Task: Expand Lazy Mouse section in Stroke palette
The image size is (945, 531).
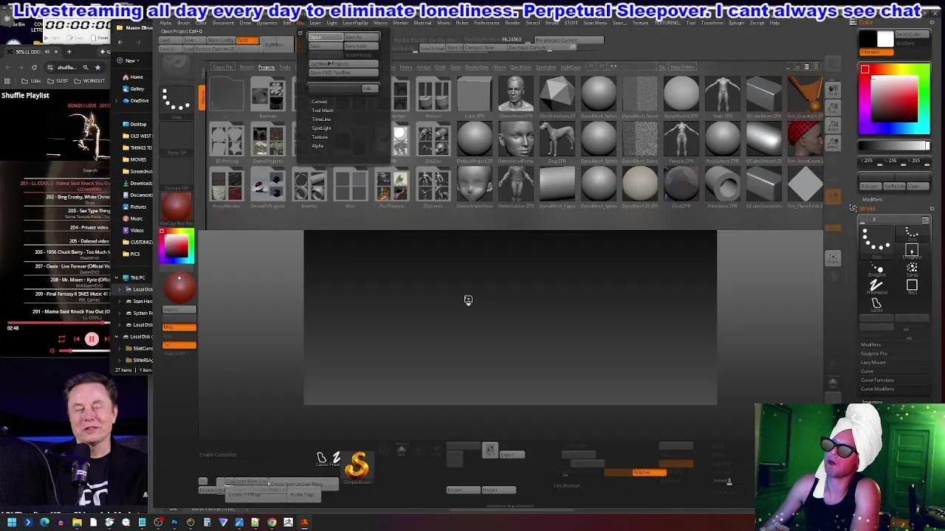Action: coord(873,363)
